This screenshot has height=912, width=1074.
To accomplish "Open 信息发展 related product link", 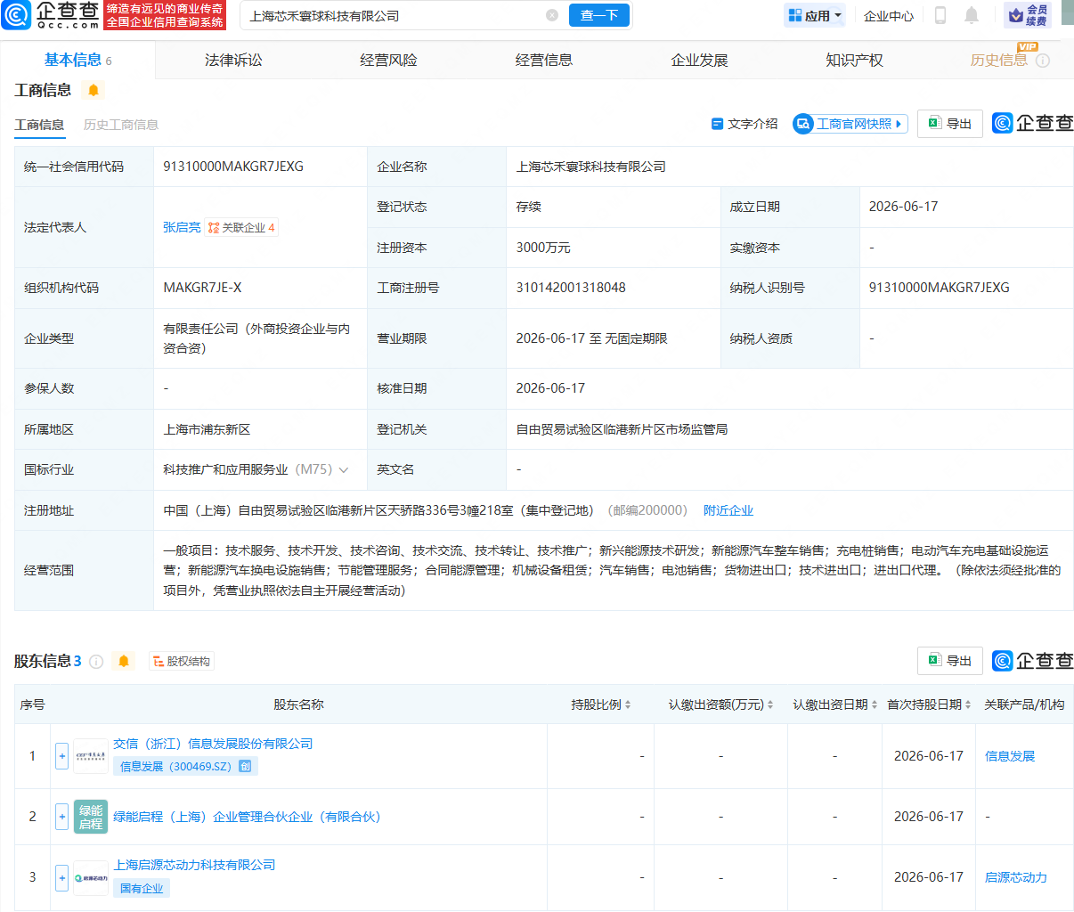I will click(x=1010, y=756).
